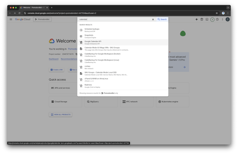
Task: Reload the page with the refresh icon
Action: coord(19,13)
